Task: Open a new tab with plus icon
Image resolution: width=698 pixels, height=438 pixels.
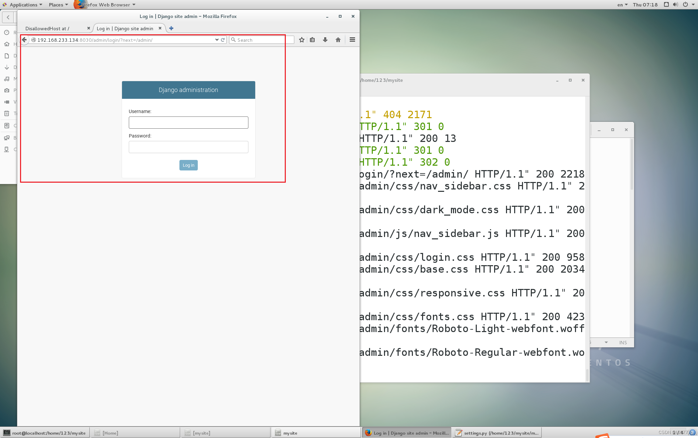Action: point(171,28)
